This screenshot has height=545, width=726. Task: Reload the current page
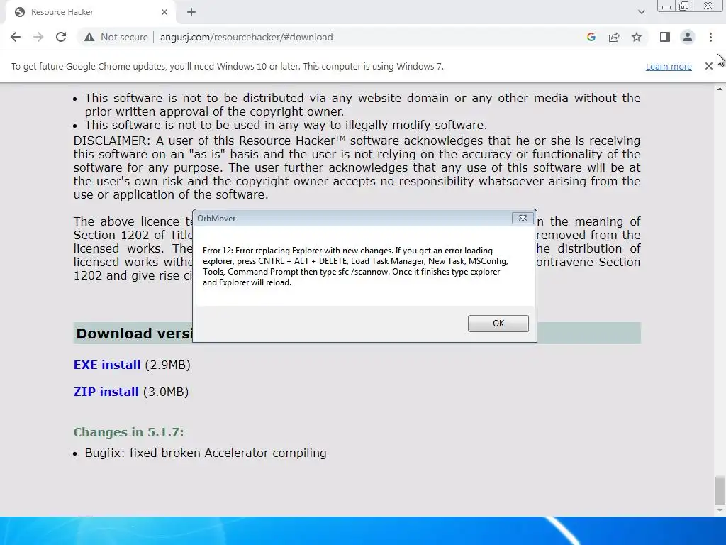coord(61,37)
